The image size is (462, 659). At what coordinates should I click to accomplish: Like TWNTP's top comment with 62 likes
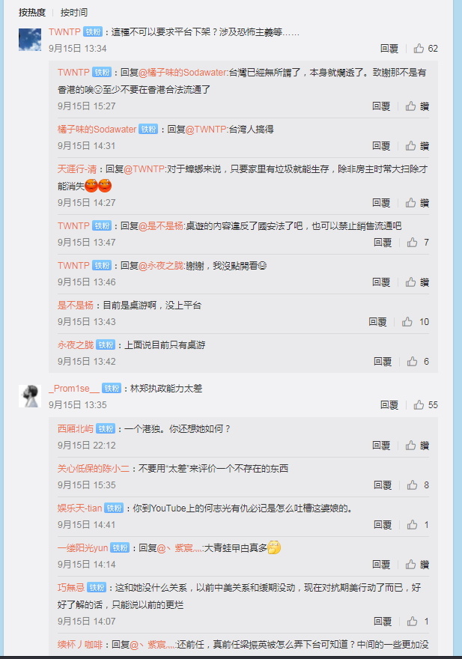(x=419, y=49)
